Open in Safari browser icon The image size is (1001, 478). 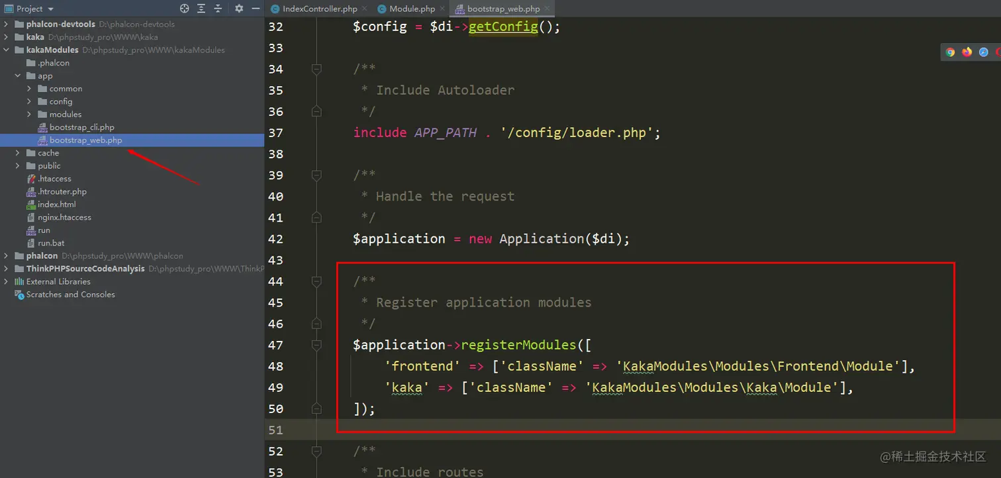[x=984, y=52]
